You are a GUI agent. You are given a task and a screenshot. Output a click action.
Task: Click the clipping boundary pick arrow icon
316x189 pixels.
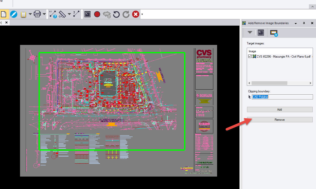(x=250, y=97)
